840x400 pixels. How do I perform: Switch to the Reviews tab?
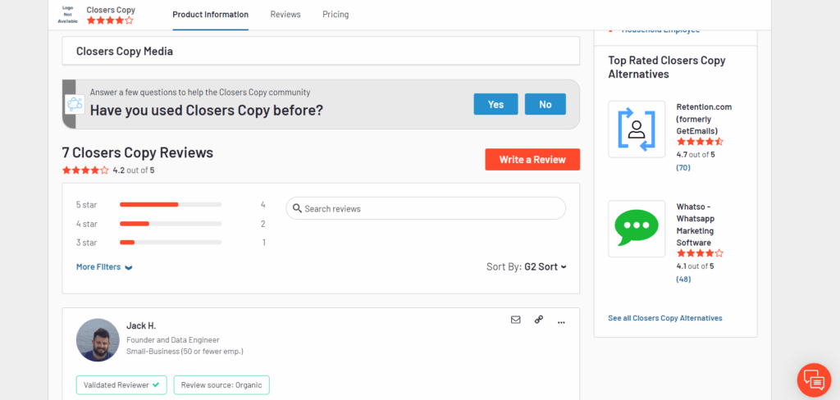click(x=285, y=15)
